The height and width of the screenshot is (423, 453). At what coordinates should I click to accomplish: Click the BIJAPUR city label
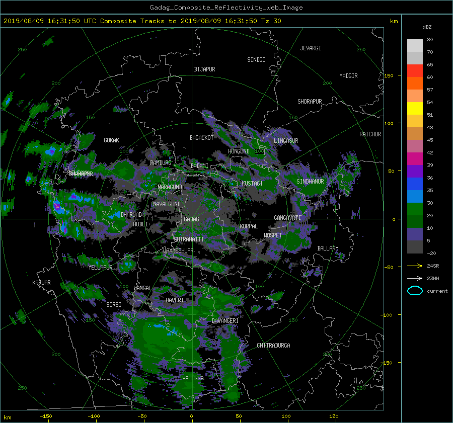pyautogui.click(x=204, y=69)
